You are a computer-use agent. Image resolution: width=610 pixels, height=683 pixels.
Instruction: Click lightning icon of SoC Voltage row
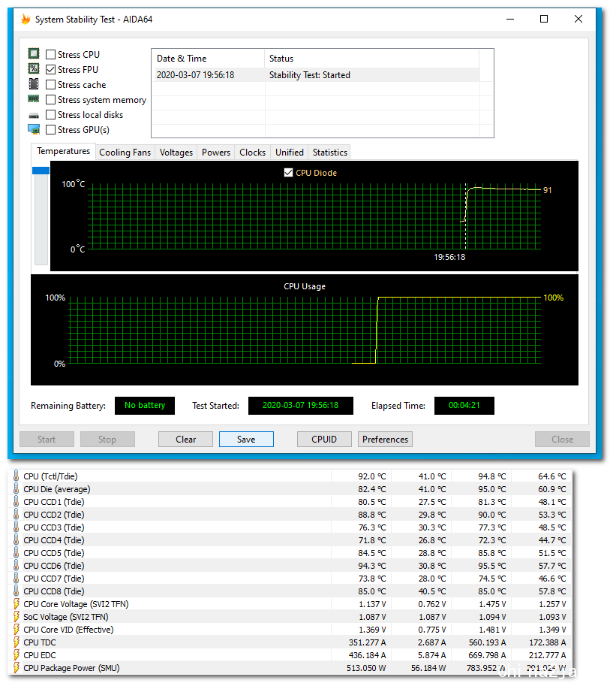point(16,616)
